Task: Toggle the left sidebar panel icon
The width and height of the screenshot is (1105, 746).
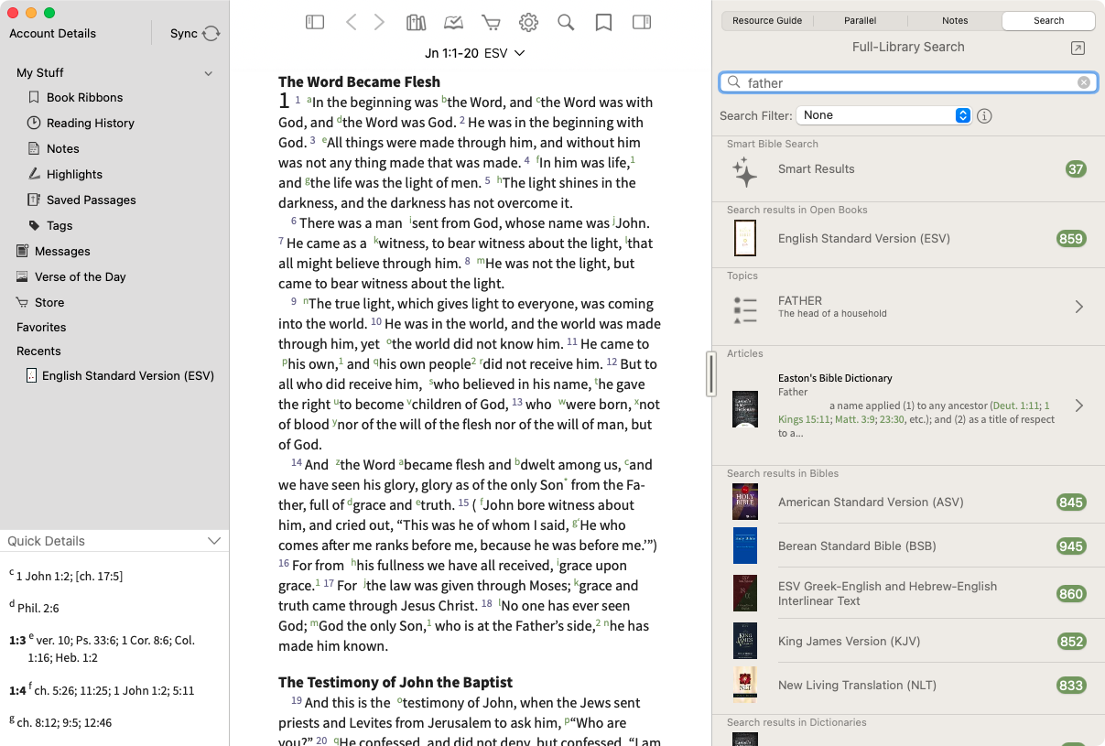Action: (315, 22)
